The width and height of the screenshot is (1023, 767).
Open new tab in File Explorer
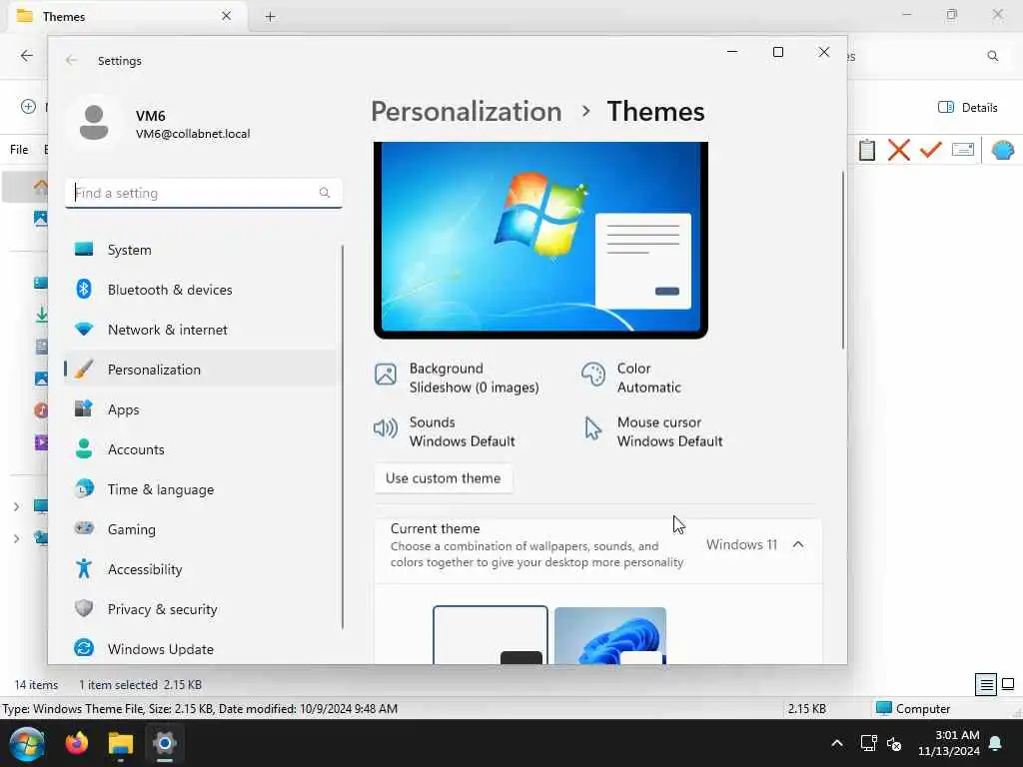click(x=270, y=17)
